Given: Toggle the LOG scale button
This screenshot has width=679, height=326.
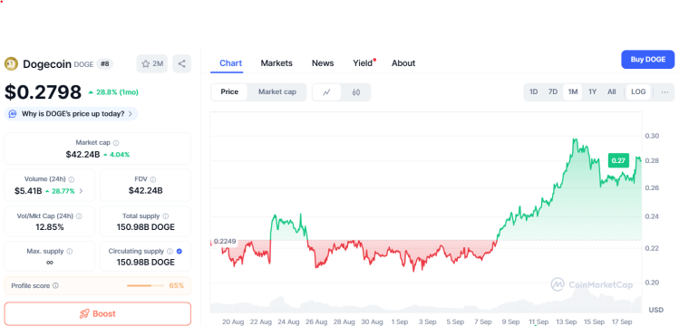Looking at the screenshot, I should point(638,92).
